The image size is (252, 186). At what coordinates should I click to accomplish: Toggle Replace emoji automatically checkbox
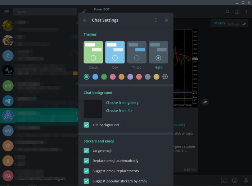point(86,161)
